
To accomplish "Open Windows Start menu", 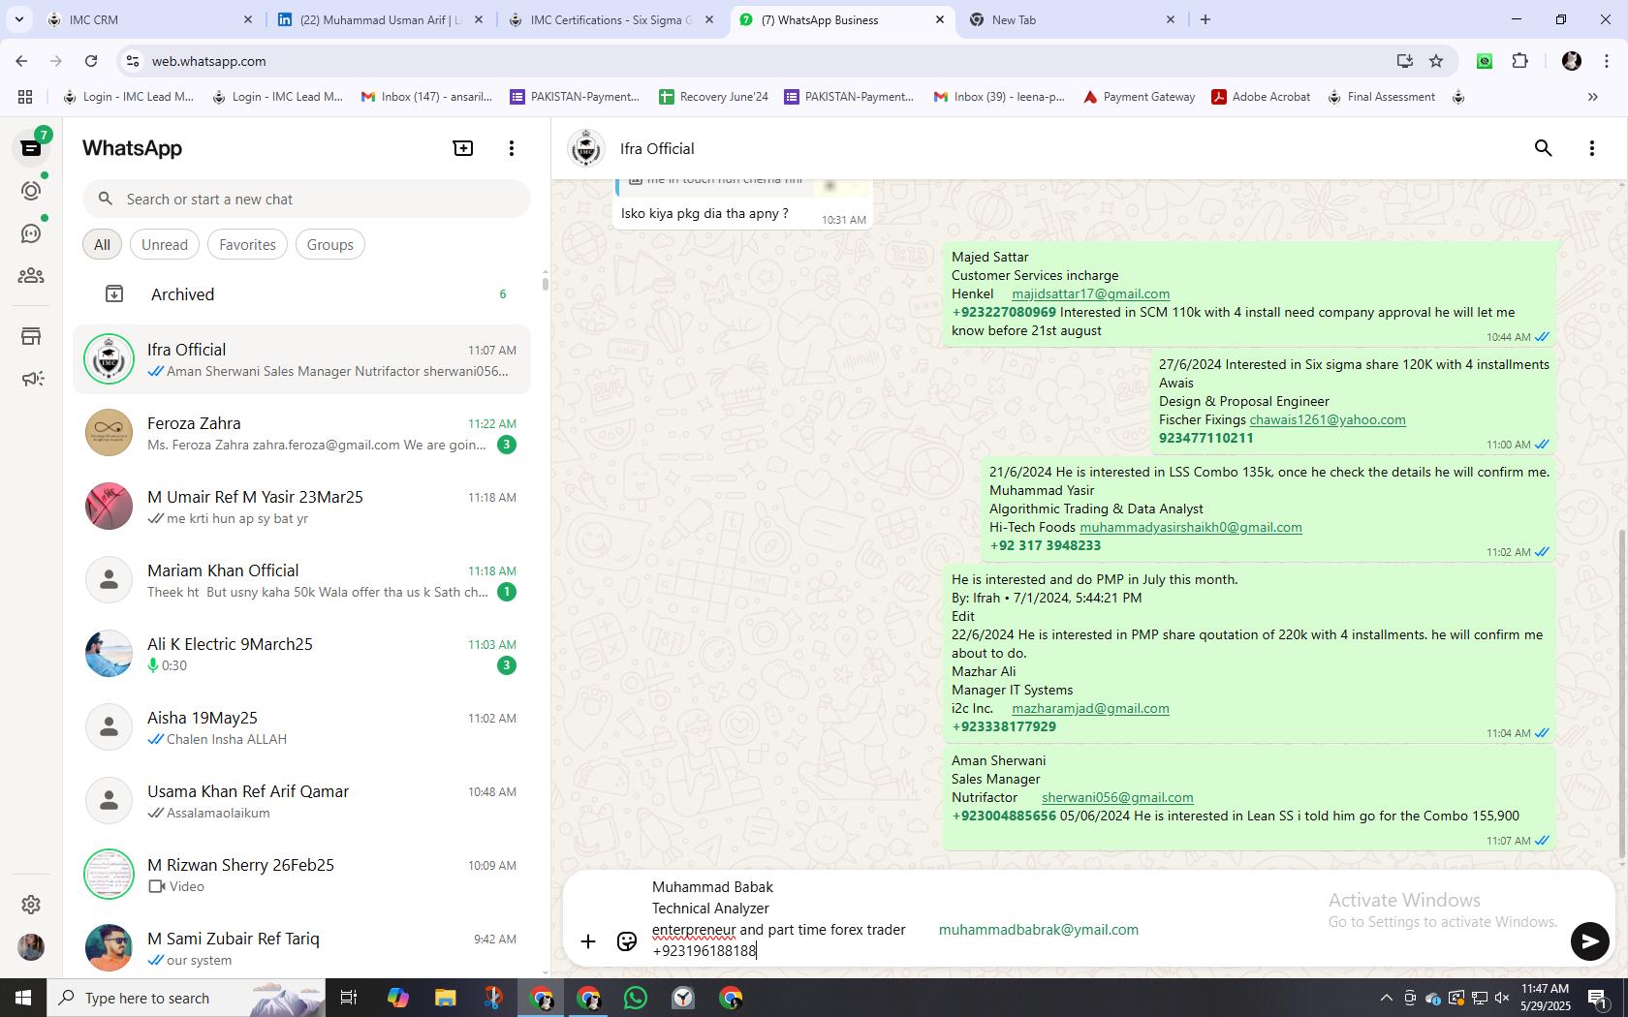I will point(23,998).
